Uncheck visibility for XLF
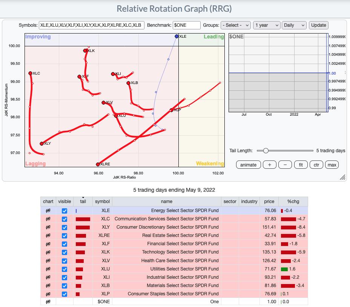The width and height of the screenshot is (350, 307). pyautogui.click(x=64, y=244)
